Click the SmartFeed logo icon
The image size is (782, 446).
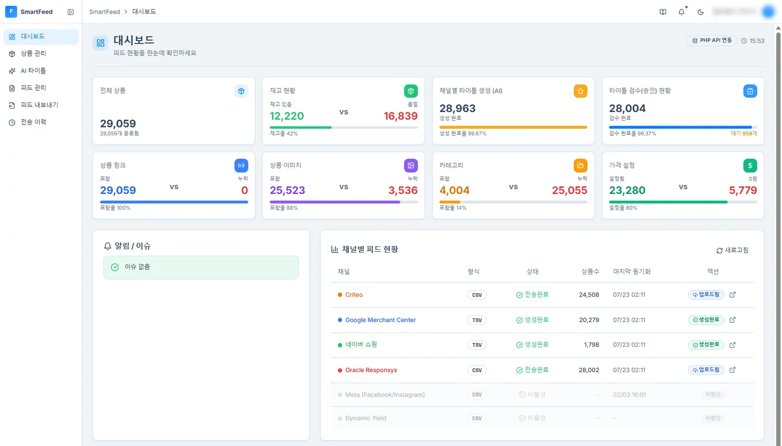pos(11,12)
